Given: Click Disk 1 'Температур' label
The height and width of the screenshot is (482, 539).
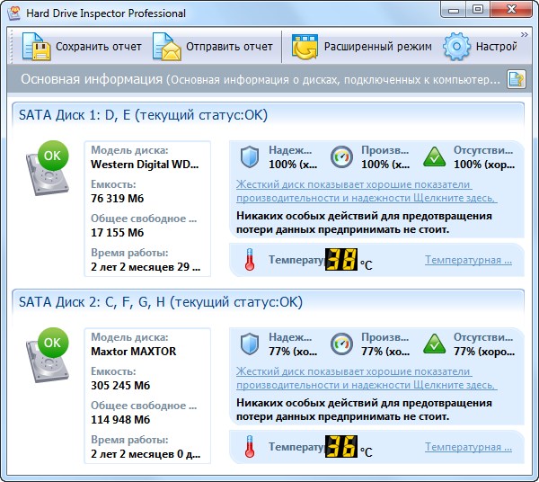Looking at the screenshot, I should 296,259.
